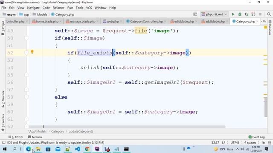Screen dimensions: 273x153
Task: Open the Project tool window
Action: 3,28
